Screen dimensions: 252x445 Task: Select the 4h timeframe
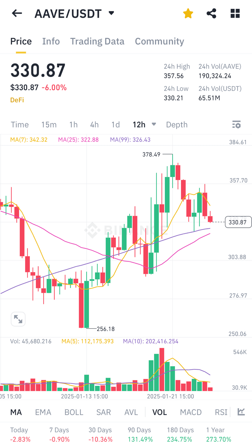click(x=94, y=124)
